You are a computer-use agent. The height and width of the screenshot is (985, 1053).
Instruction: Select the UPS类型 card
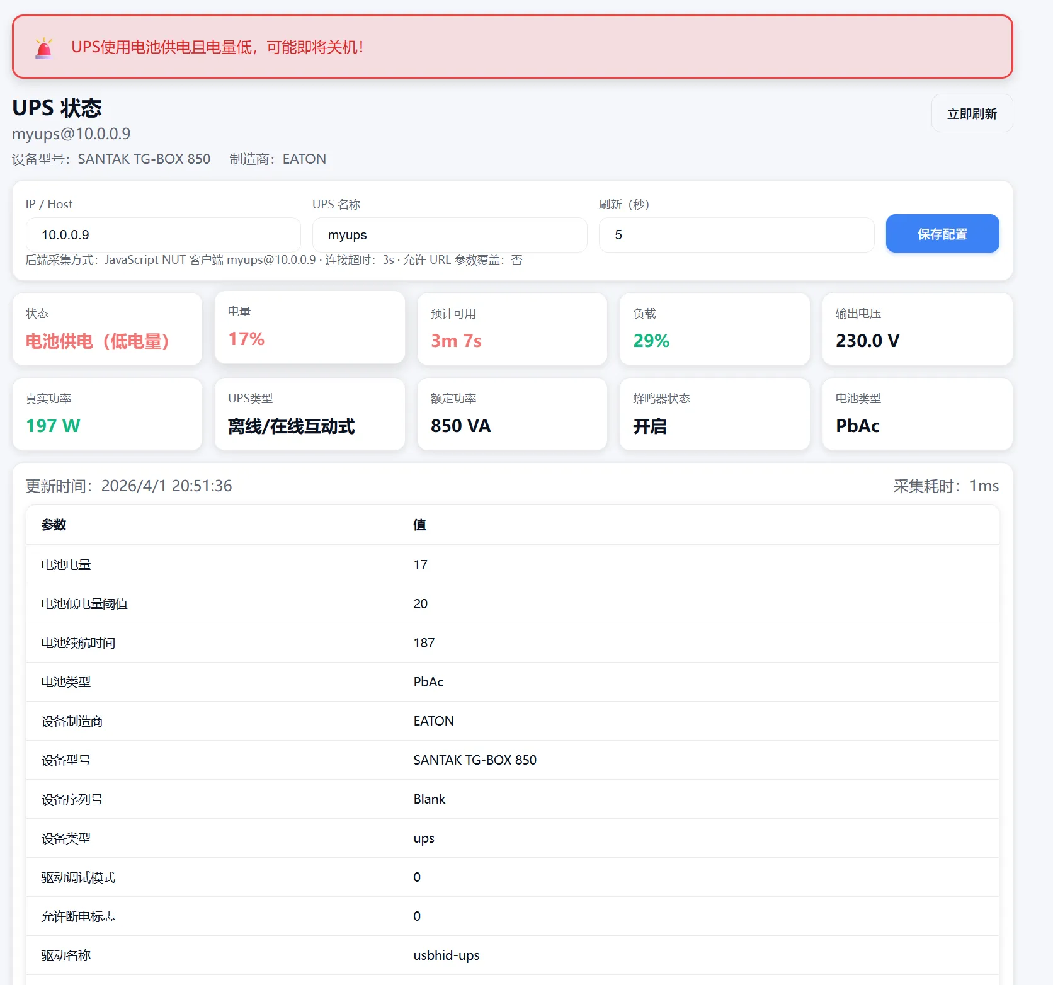309,414
